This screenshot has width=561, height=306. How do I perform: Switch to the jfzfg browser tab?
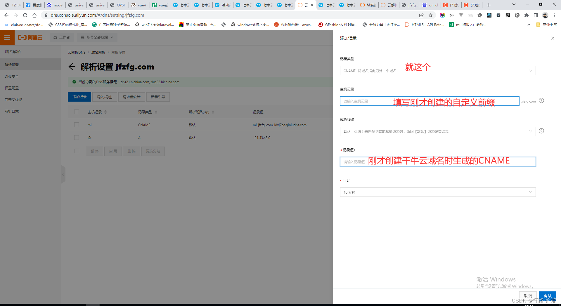tap(409, 5)
